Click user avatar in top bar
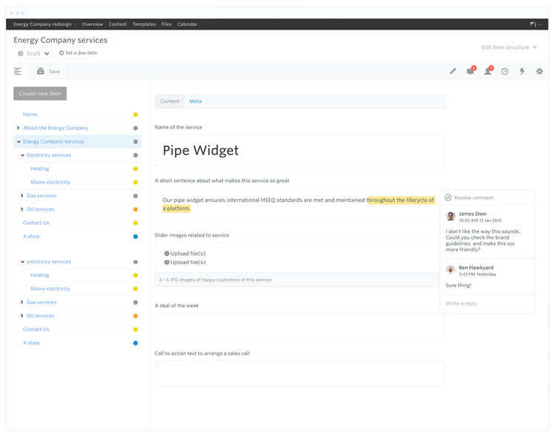The width and height of the screenshot is (555, 441). click(x=533, y=24)
